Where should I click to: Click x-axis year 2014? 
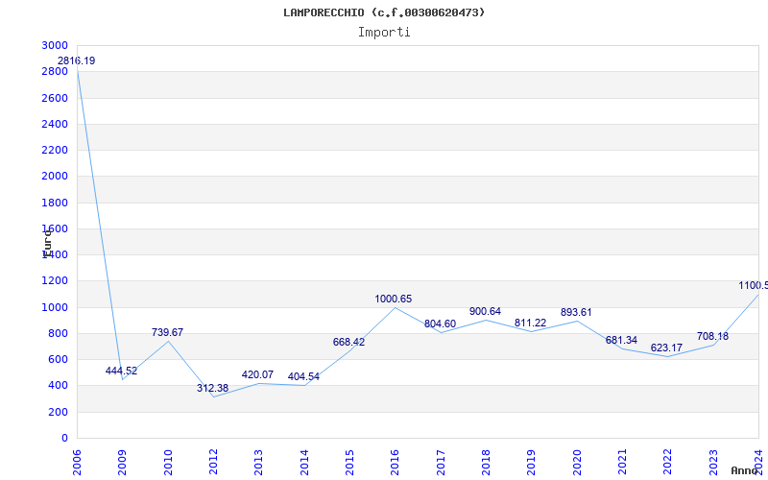click(x=304, y=462)
